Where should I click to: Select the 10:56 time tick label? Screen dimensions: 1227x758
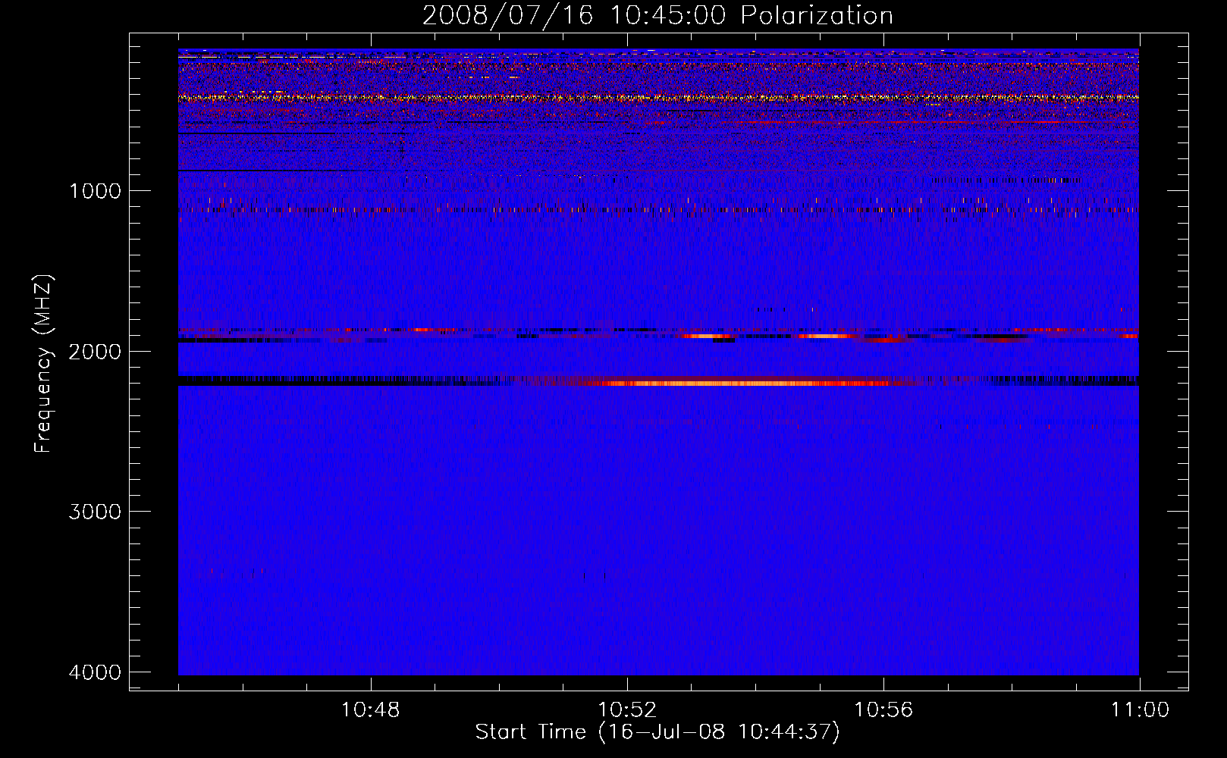tap(883, 710)
